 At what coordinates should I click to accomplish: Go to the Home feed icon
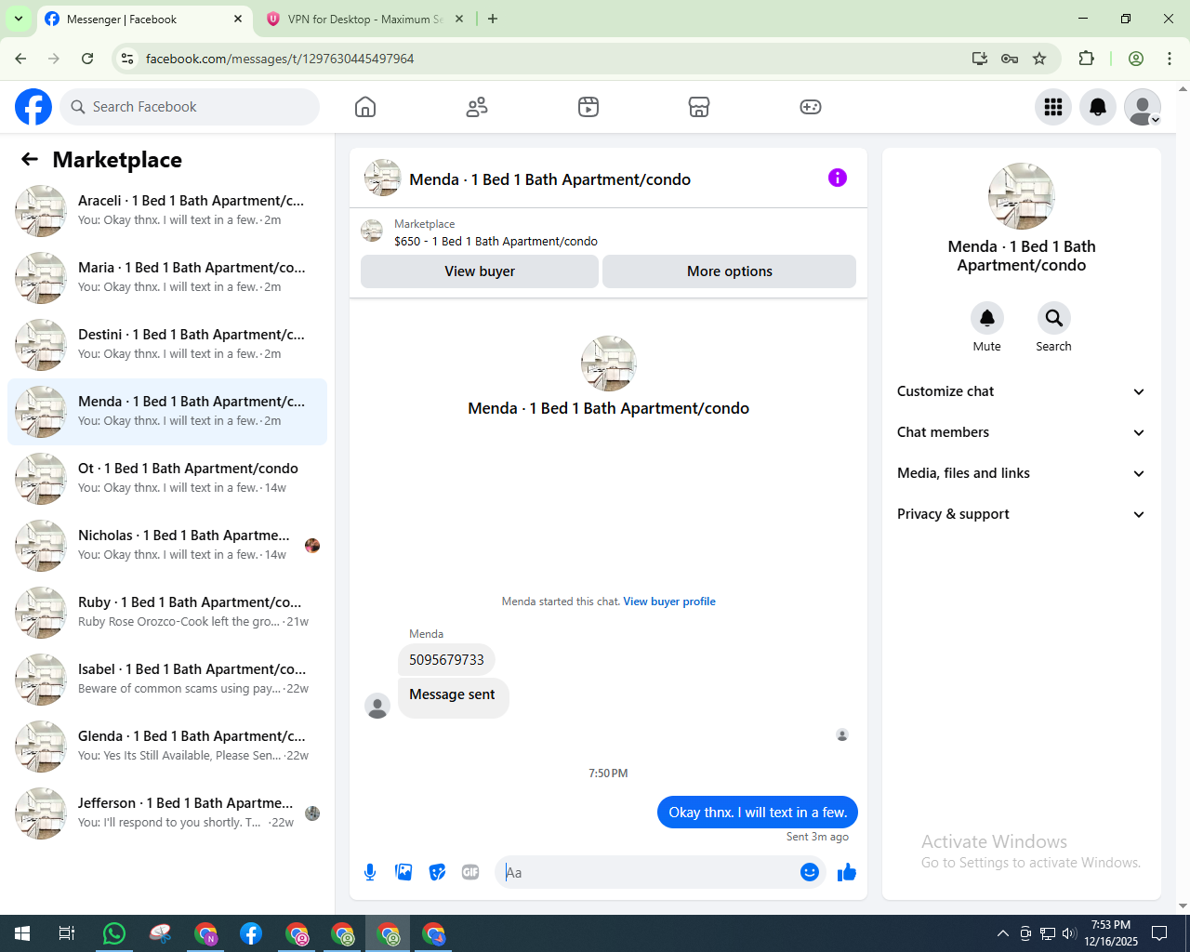click(x=365, y=107)
